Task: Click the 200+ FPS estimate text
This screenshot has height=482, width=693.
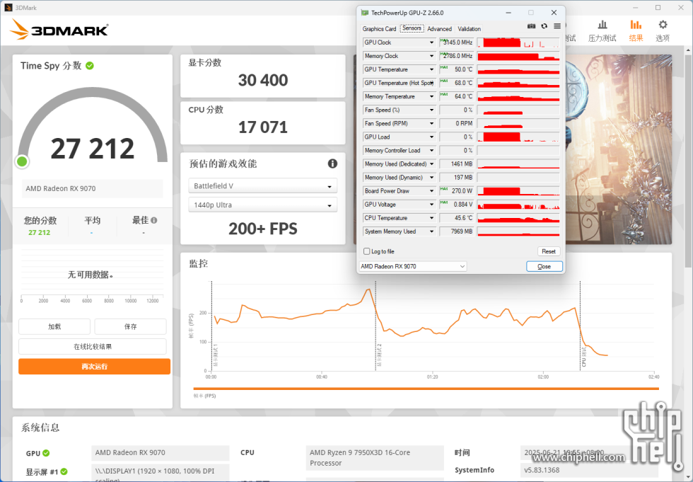Action: point(263,229)
